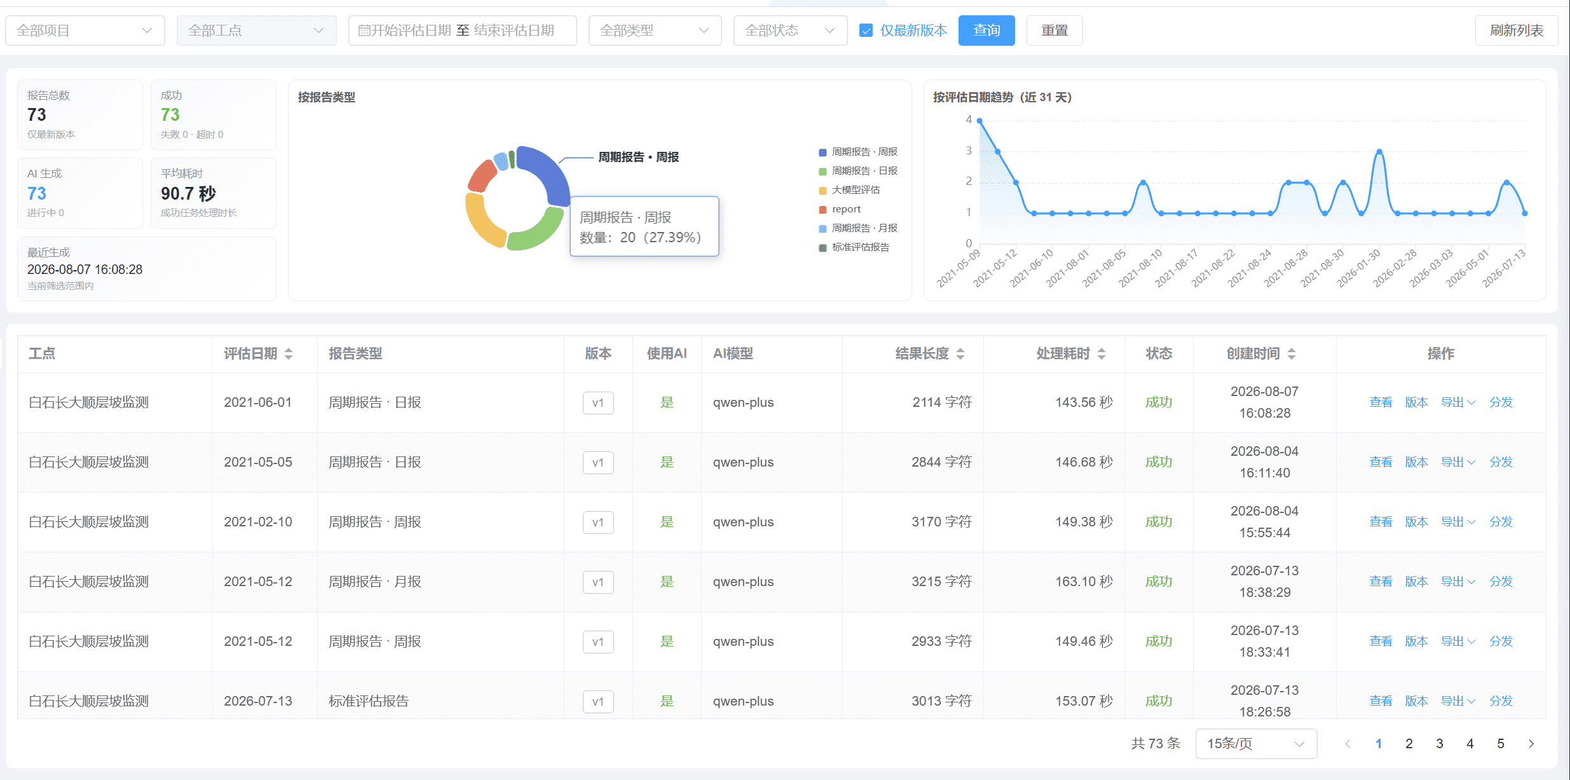Sort by 处理耗时 column arrows
Screen dimensions: 1570x780
1102,354
